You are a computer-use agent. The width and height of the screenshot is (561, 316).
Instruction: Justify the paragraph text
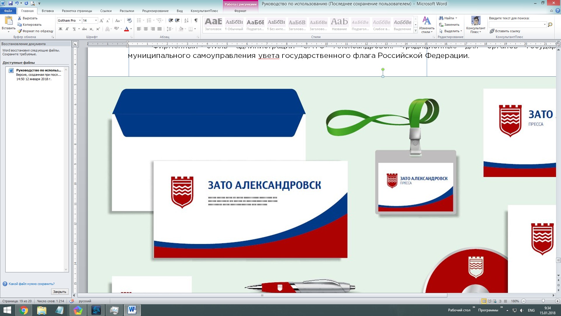160,29
